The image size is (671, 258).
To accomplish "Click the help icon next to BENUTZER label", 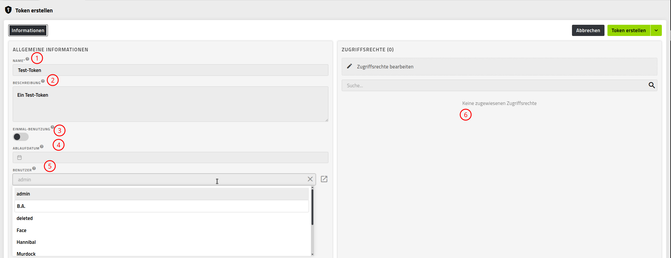I will (34, 168).
